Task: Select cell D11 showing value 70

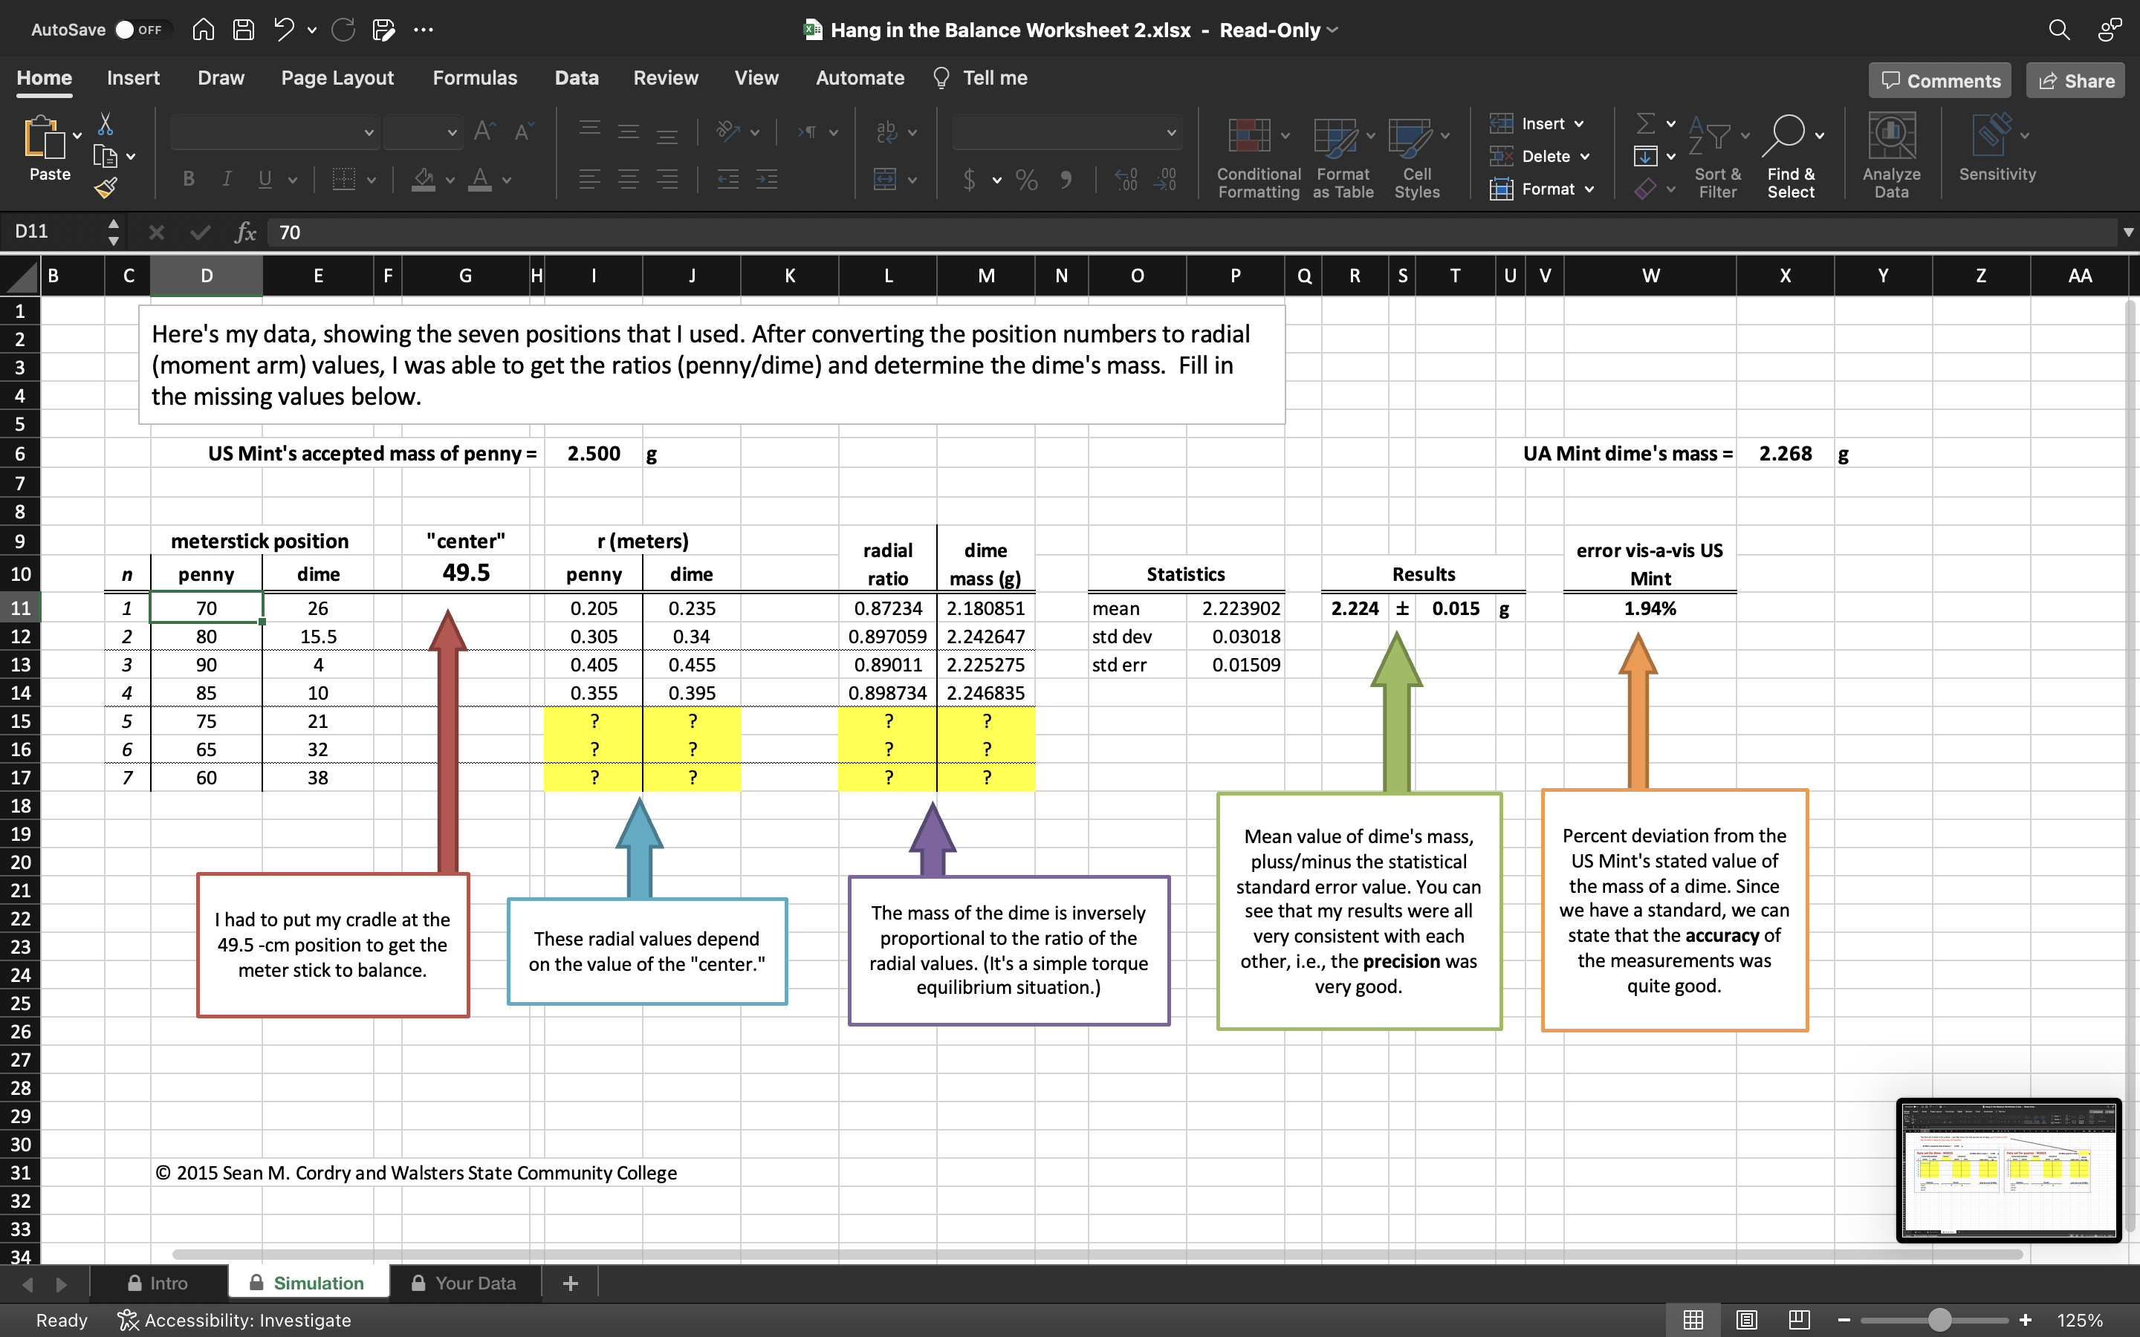Action: 206,608
